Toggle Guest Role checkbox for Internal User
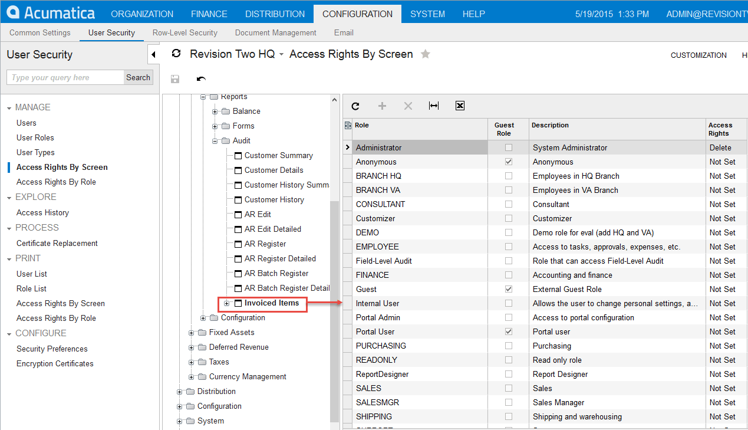Screen dimensions: 748x430 tap(509, 303)
